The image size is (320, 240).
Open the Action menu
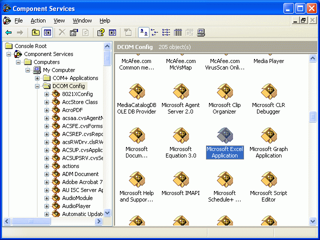click(38, 20)
